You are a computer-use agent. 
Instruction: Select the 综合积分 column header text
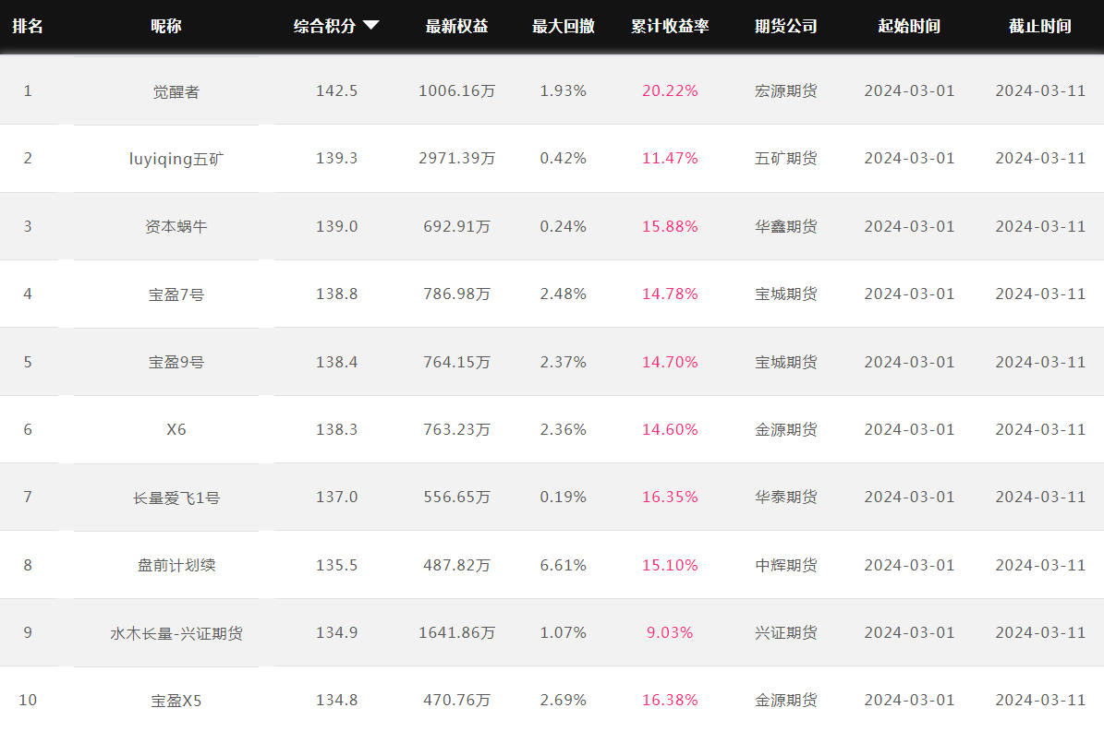tap(324, 26)
